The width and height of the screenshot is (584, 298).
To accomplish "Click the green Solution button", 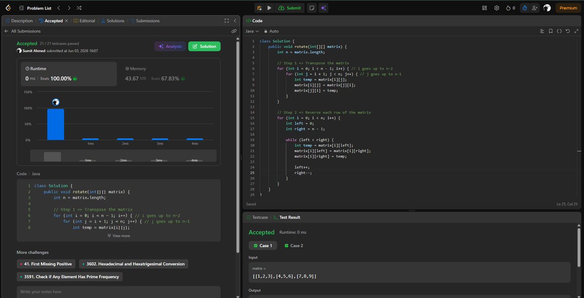I will click(x=204, y=46).
